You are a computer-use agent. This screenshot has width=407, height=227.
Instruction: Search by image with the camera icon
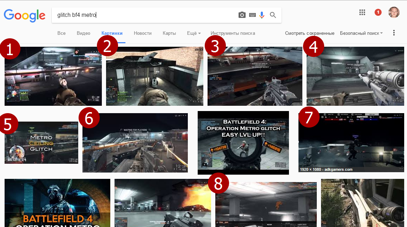(242, 15)
